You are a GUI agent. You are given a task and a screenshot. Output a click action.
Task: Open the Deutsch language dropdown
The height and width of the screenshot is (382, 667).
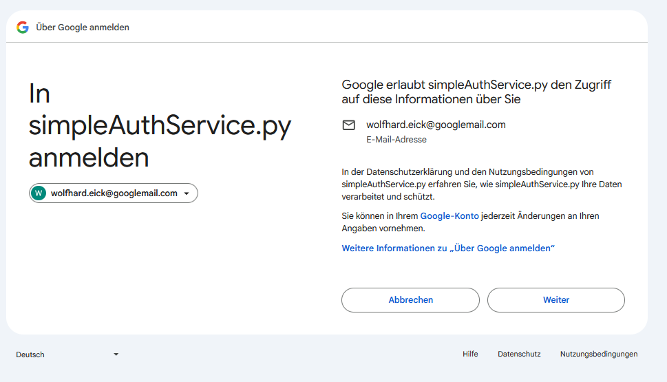pyautogui.click(x=67, y=354)
